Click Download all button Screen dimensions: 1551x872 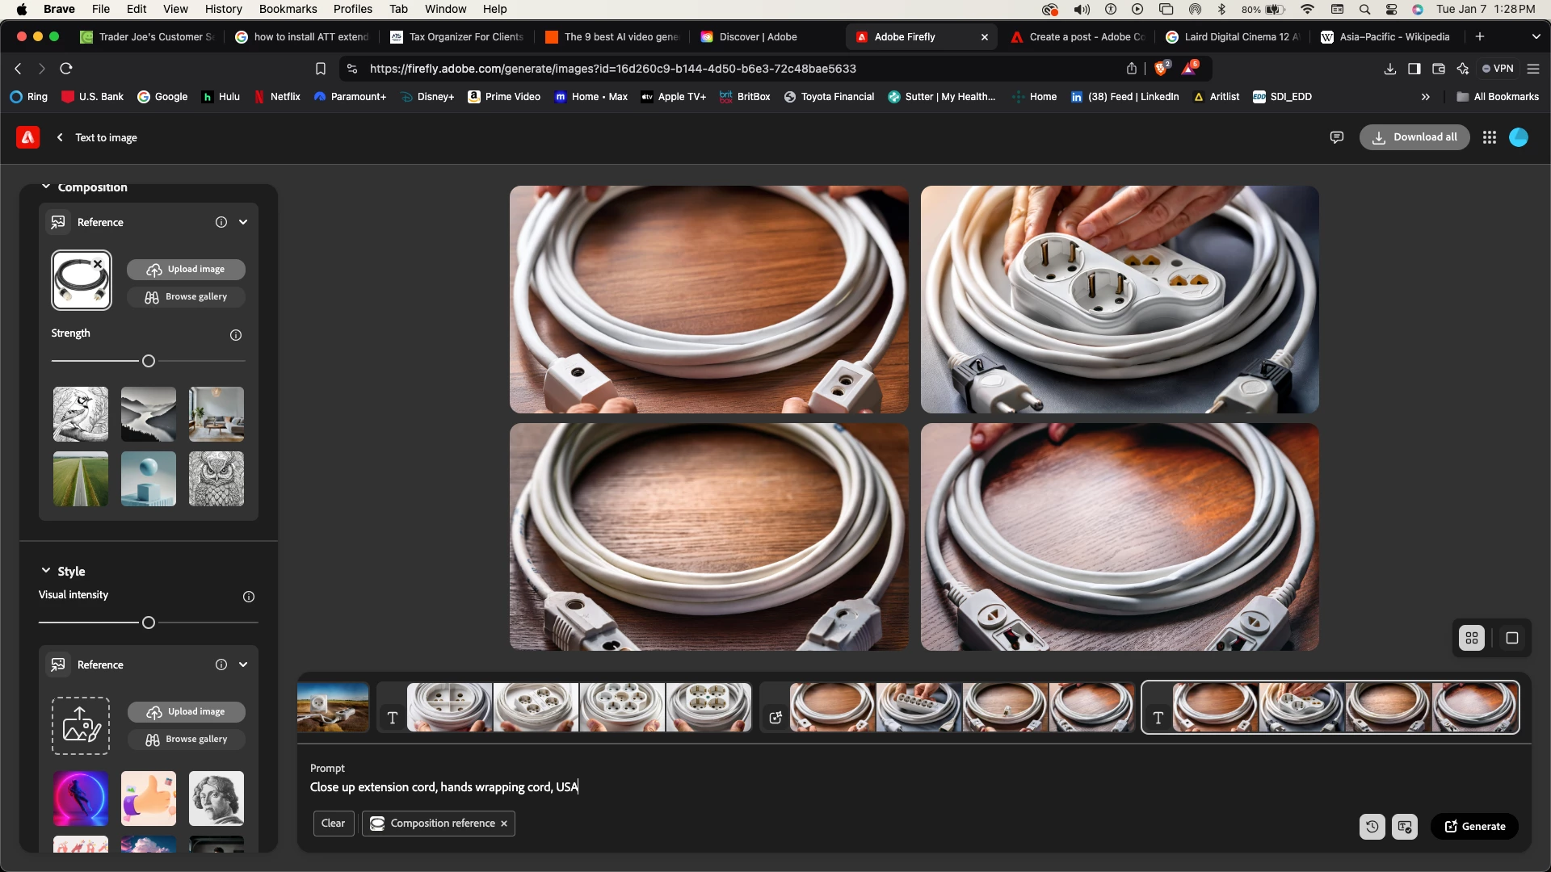pyautogui.click(x=1414, y=137)
